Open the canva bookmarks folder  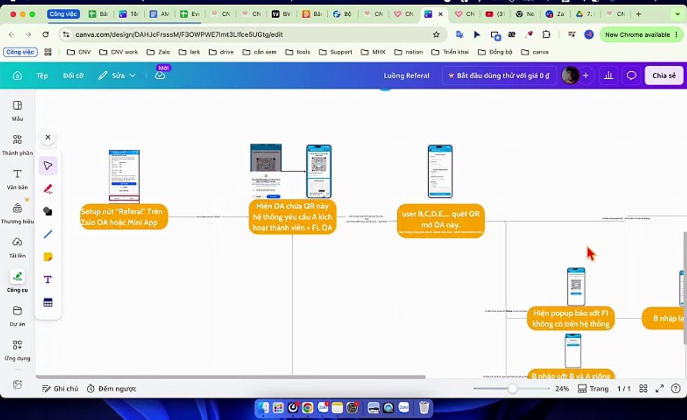(x=535, y=52)
